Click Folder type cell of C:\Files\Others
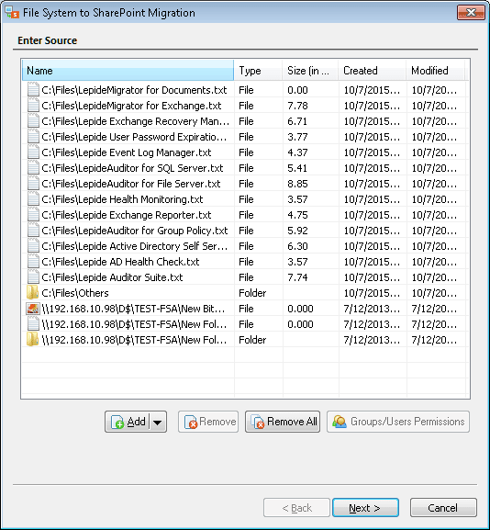 252,293
